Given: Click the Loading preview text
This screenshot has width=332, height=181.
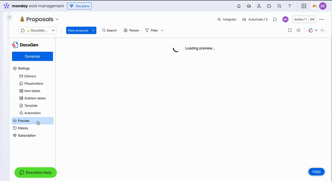Looking at the screenshot, I should (x=200, y=48).
